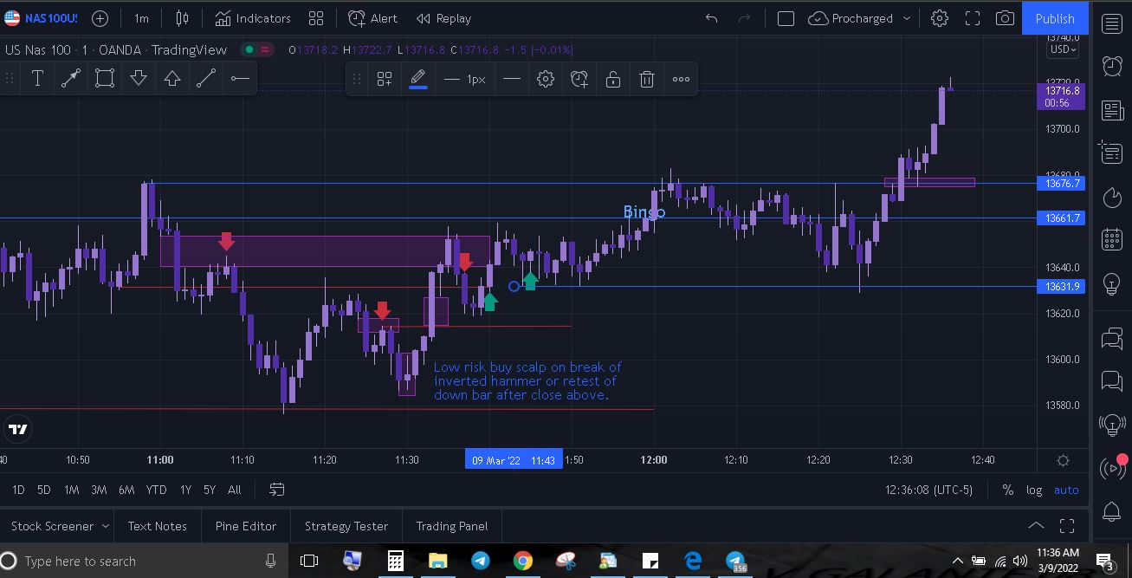Toggle the green market status indicator
This screenshot has height=578, width=1132.
coord(249,49)
